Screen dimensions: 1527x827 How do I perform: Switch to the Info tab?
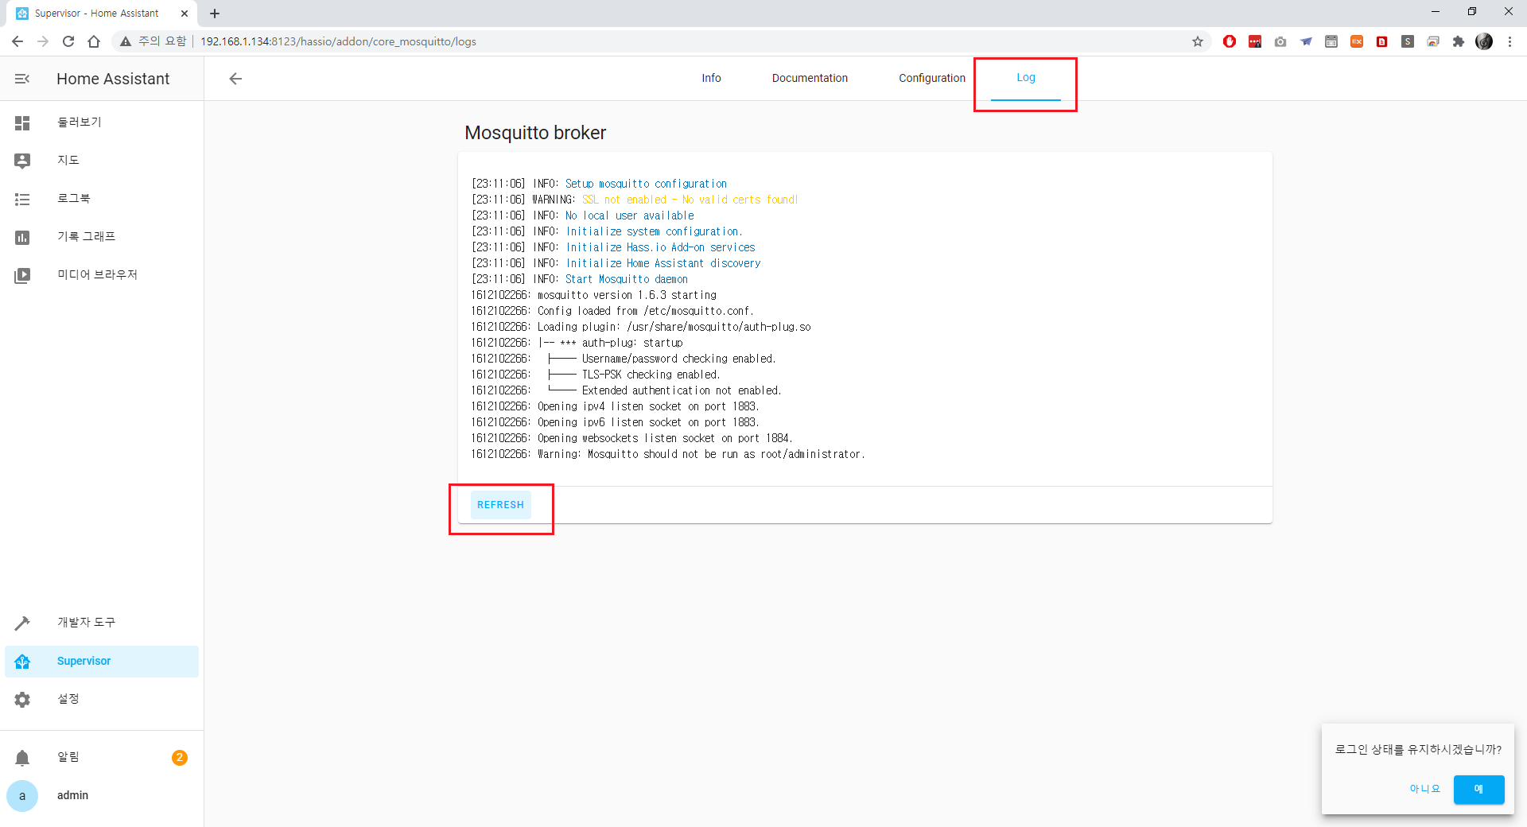pyautogui.click(x=711, y=78)
